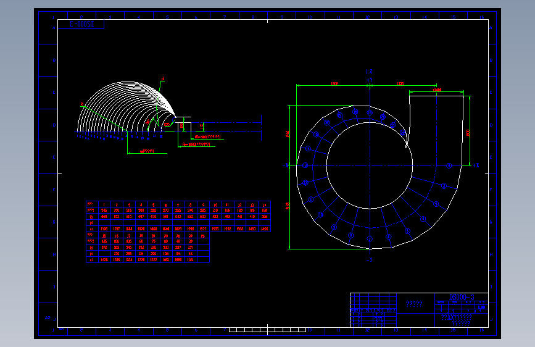Select the mirrored DS000-3 label box top-left
The width and height of the screenshot is (535, 347).
(81, 24)
